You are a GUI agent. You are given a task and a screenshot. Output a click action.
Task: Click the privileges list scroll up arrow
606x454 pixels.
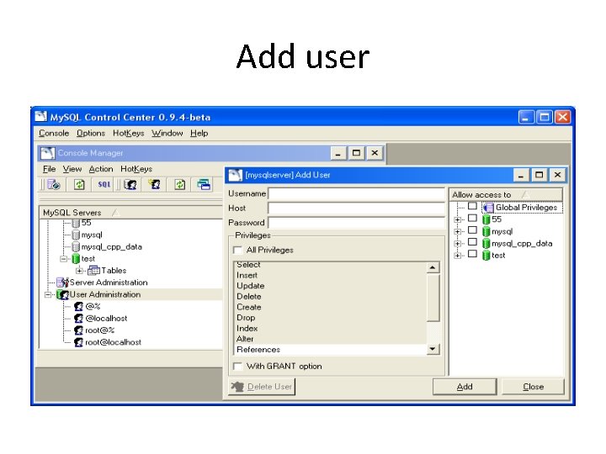coord(433,267)
